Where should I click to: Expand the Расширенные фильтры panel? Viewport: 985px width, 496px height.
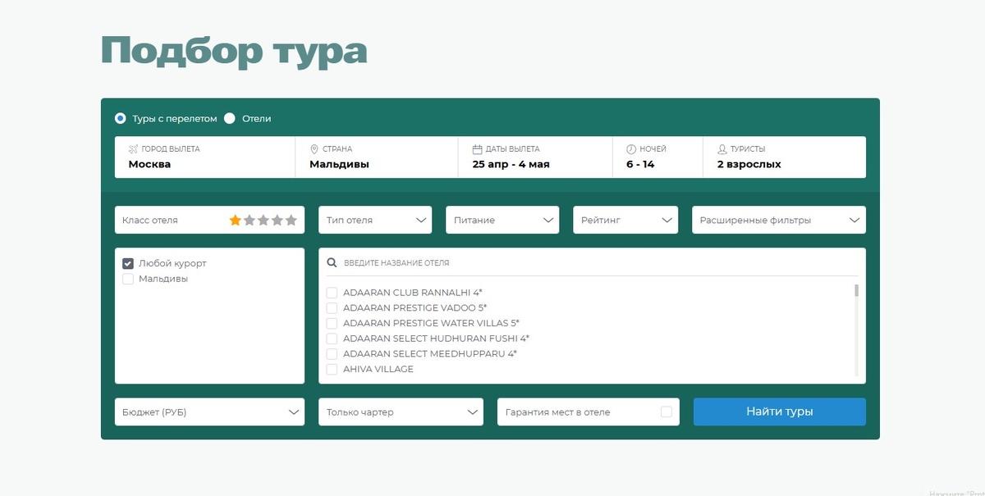pyautogui.click(x=778, y=220)
